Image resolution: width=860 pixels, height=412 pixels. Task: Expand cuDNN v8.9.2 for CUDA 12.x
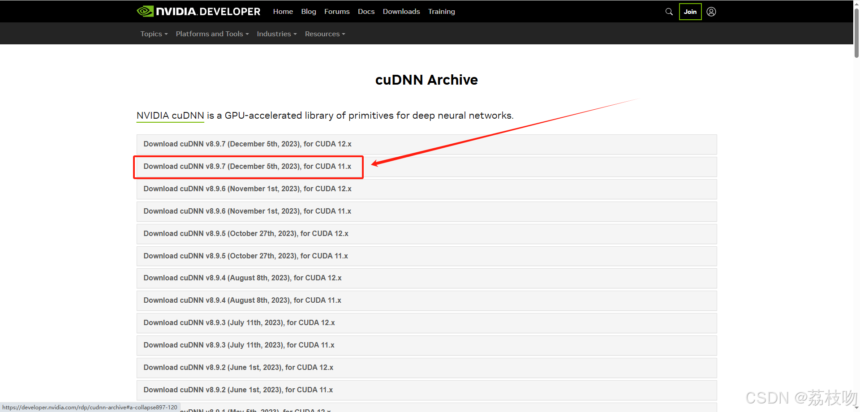pos(426,368)
